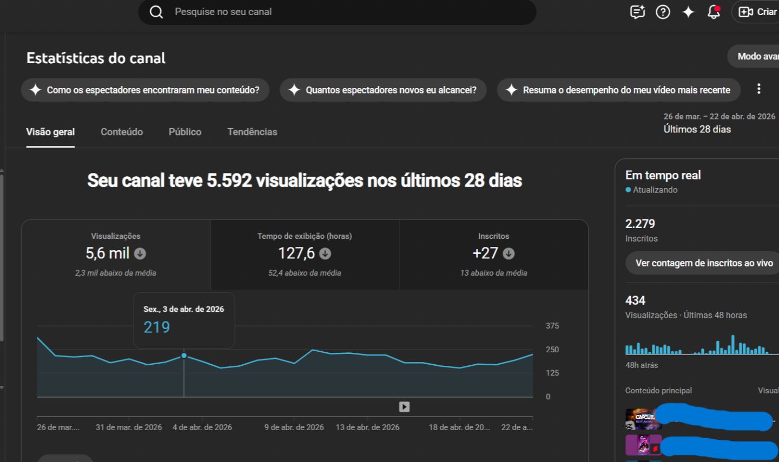The height and width of the screenshot is (462, 779).
Task: Select the Visualizações metric card
Action: point(116,255)
